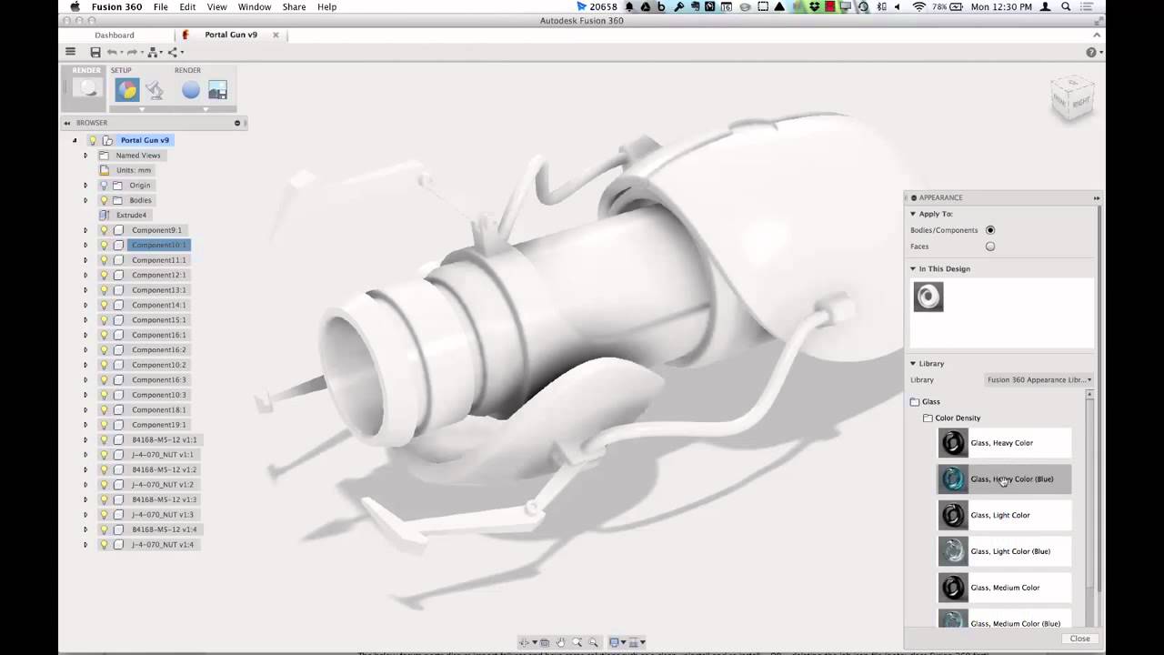Image resolution: width=1164 pixels, height=655 pixels.
Task: Open the Scene Settings lamp icon
Action: pyautogui.click(x=155, y=90)
